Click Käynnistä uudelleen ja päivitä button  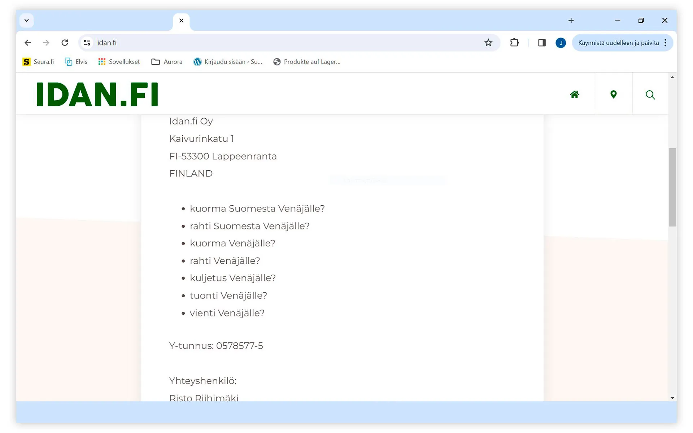[618, 43]
